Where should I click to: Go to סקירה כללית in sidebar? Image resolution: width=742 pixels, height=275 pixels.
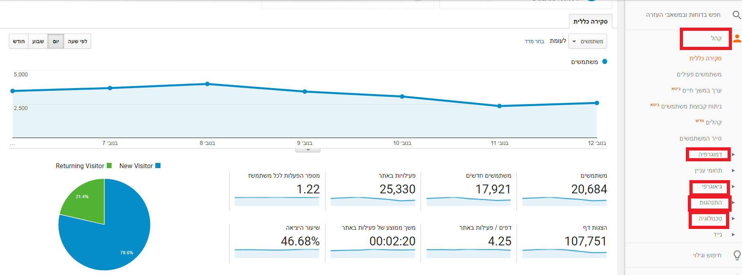click(705, 58)
